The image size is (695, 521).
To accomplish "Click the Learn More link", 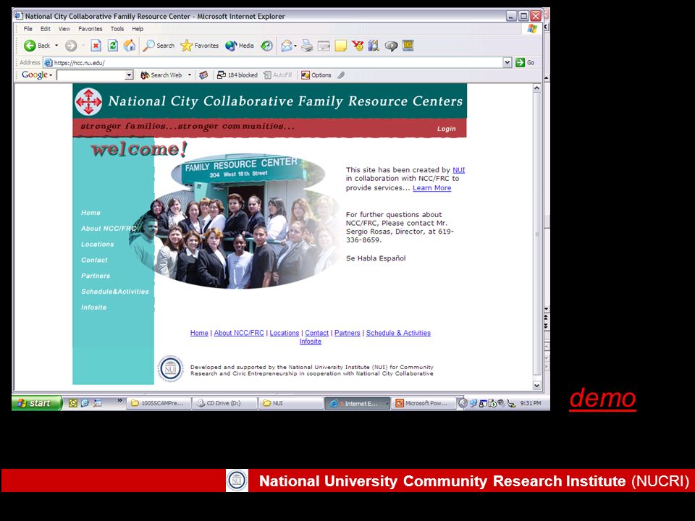I will pos(431,188).
